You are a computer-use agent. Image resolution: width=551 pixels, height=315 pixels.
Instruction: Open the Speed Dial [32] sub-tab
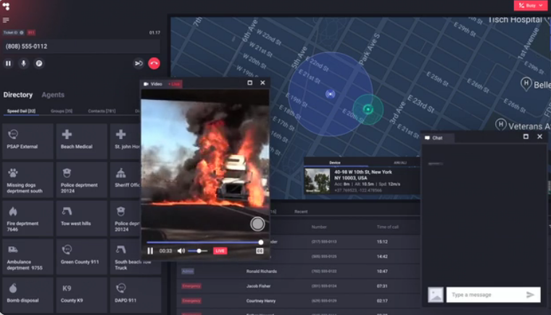(22, 111)
